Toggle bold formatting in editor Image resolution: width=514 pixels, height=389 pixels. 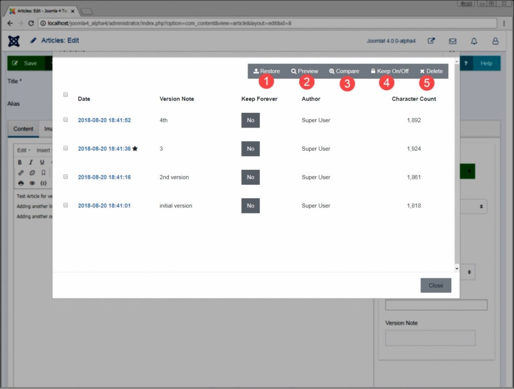(x=20, y=162)
